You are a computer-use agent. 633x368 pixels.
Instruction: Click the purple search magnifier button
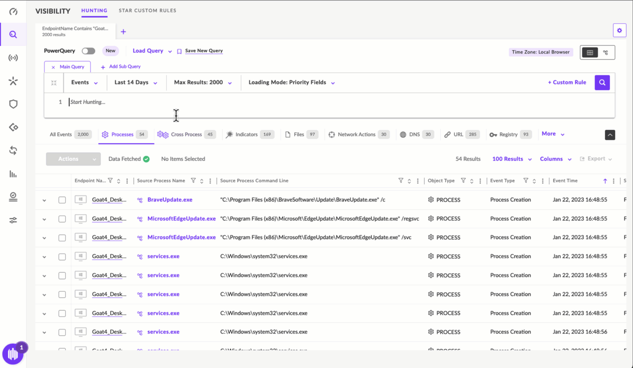[602, 83]
